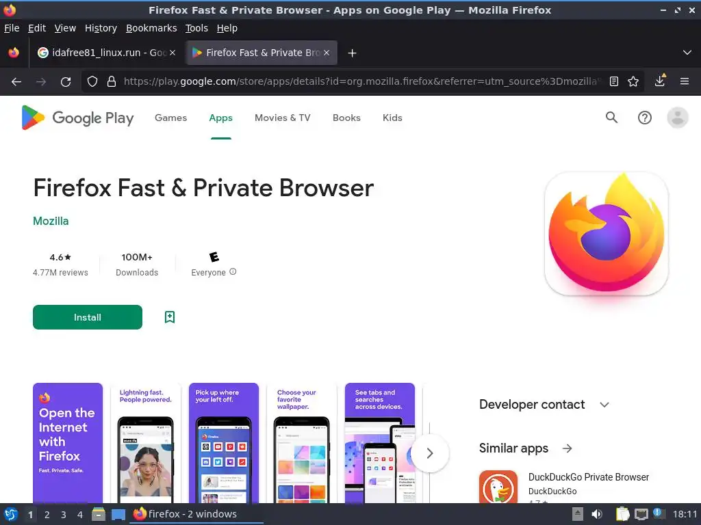Open a new tab with the plus button
The height and width of the screenshot is (525, 701).
pyautogui.click(x=353, y=53)
